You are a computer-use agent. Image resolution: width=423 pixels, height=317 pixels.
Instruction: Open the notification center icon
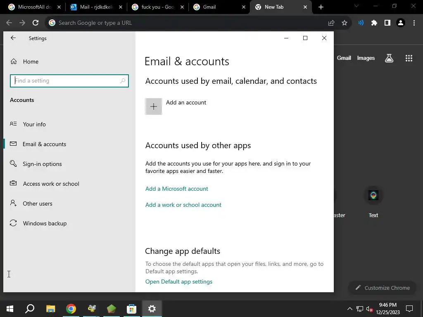409,309
